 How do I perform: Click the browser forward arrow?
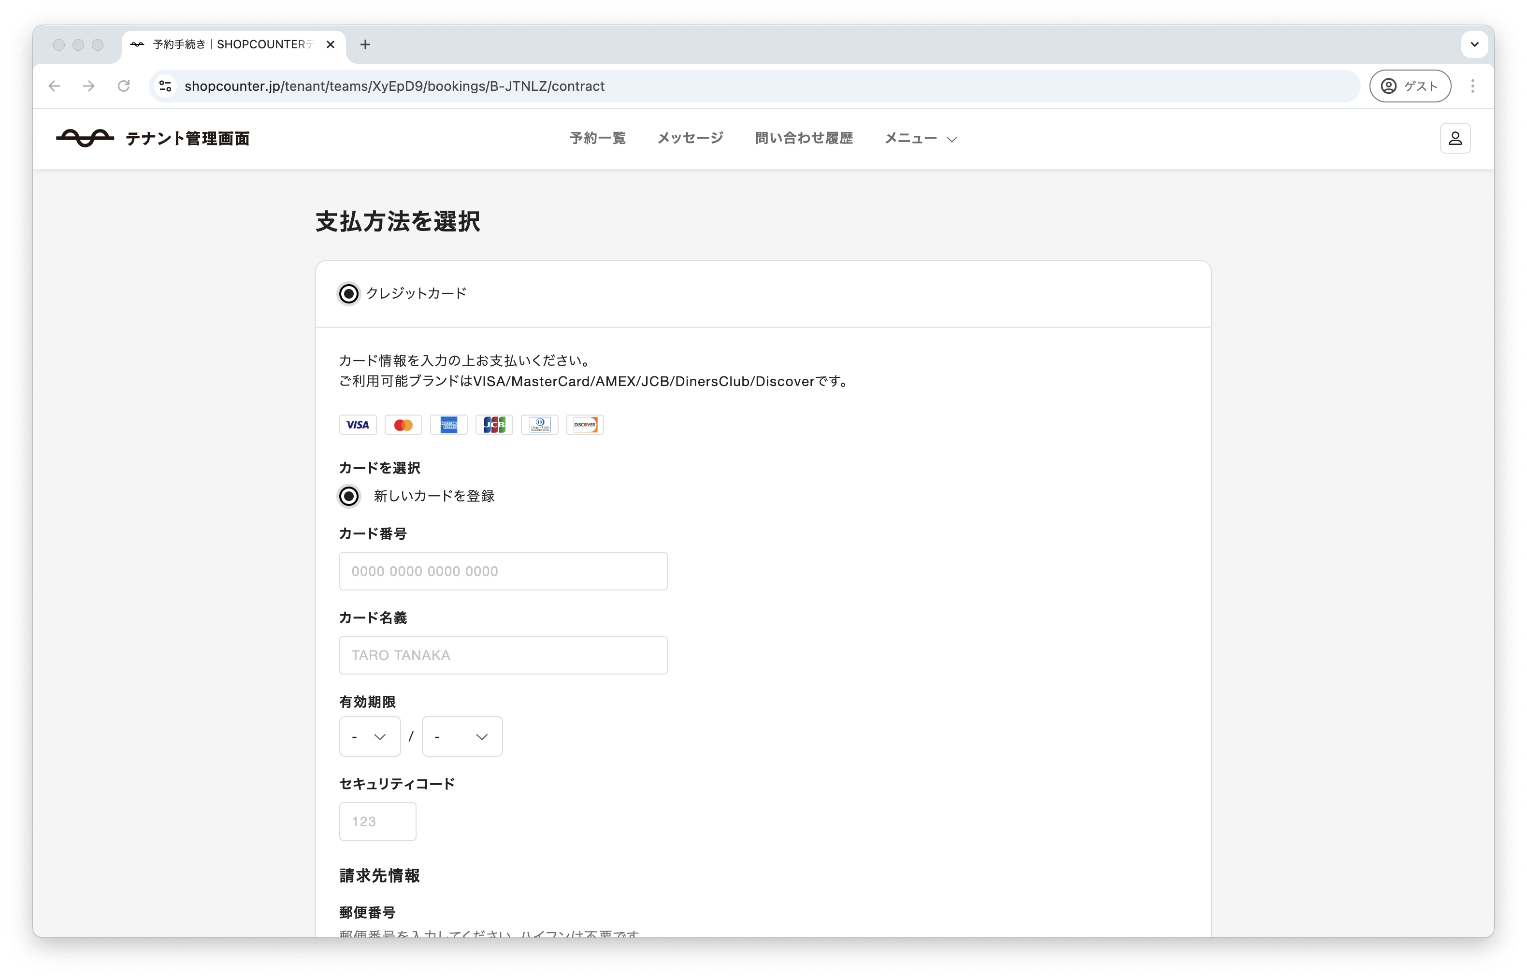[x=89, y=86]
